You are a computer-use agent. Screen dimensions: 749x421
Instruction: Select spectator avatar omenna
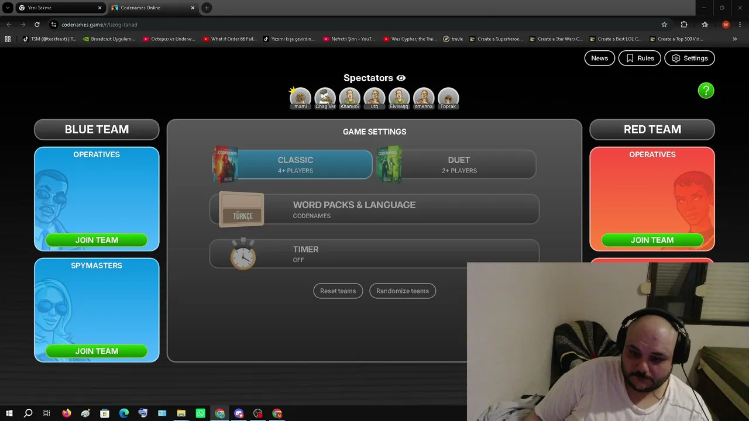(x=424, y=98)
